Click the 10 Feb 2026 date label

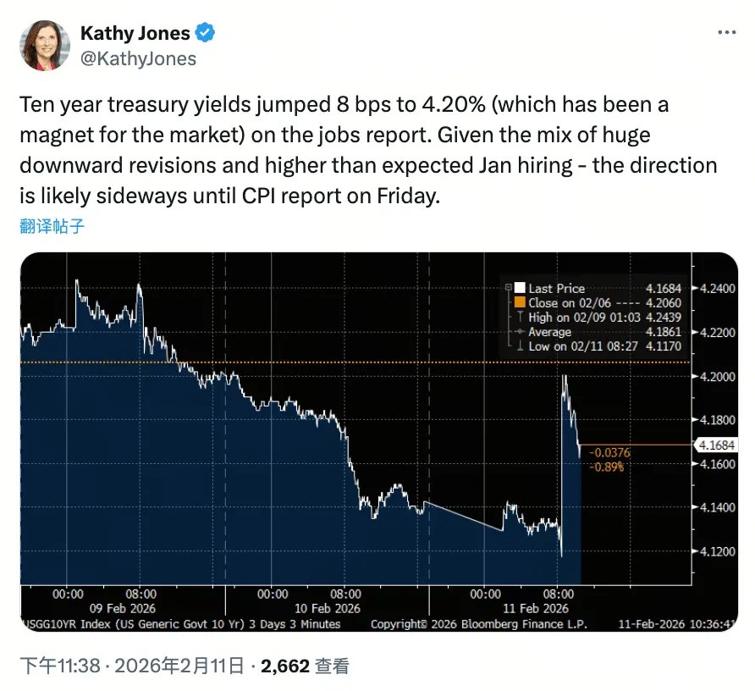coord(327,608)
